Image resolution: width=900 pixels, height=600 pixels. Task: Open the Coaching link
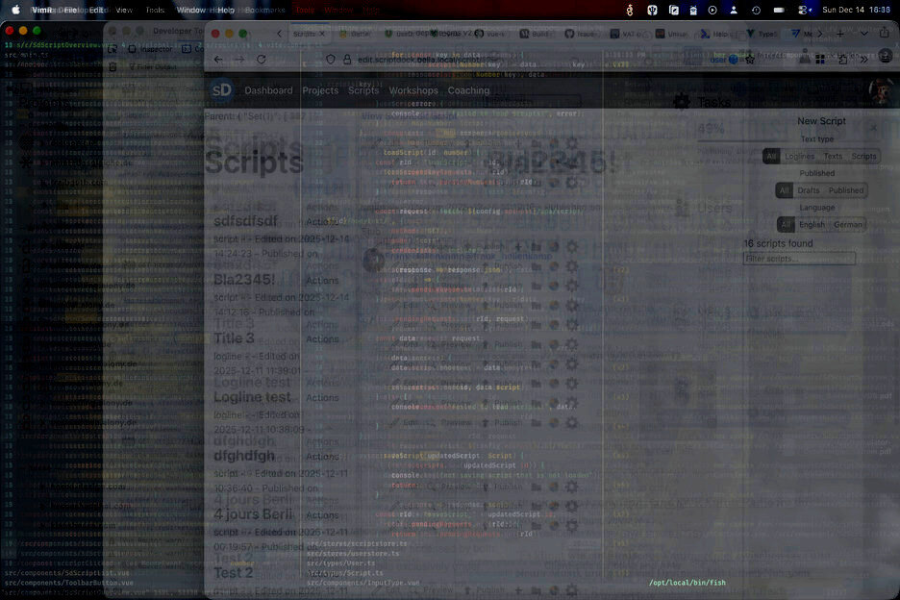pos(468,90)
